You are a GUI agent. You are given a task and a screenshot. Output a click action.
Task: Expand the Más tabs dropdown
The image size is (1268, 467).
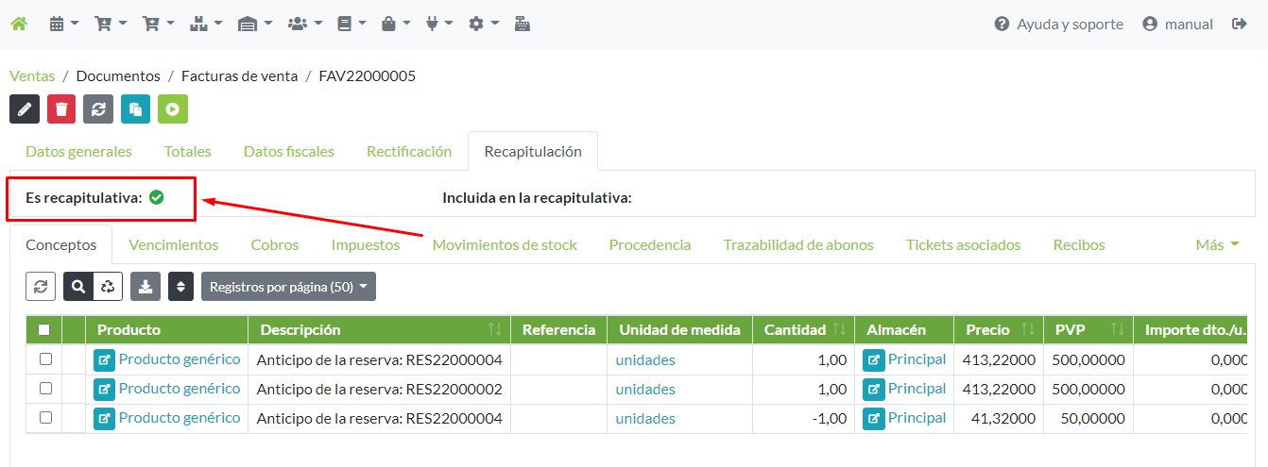point(1218,244)
